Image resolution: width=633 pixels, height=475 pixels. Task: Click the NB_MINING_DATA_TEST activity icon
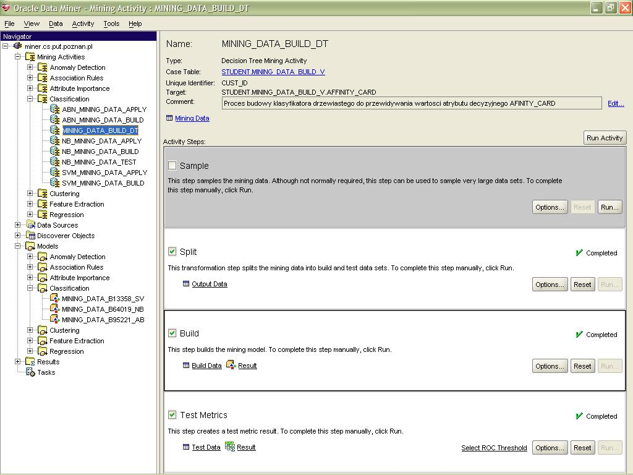tap(55, 161)
